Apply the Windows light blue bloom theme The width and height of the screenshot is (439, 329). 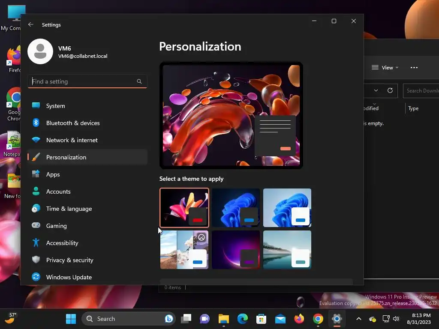tap(287, 208)
